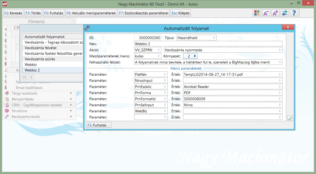The image size is (316, 174).
Task: Select Webbiz list row
Action: (x=53, y=65)
